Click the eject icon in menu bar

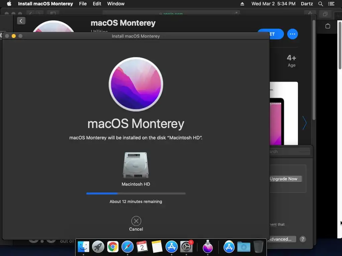242,4
